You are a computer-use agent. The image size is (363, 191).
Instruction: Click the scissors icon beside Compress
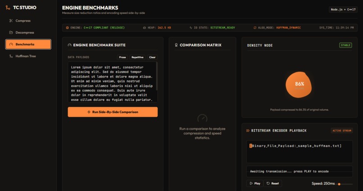[11, 21]
